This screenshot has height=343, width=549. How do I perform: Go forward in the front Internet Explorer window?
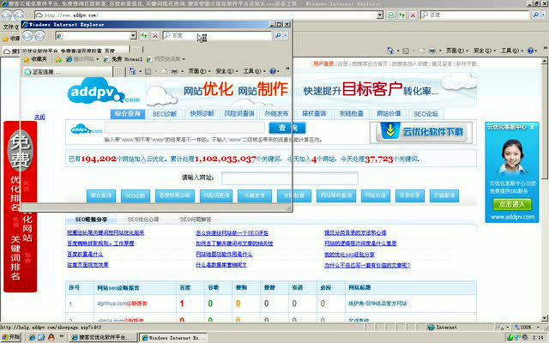(39, 35)
